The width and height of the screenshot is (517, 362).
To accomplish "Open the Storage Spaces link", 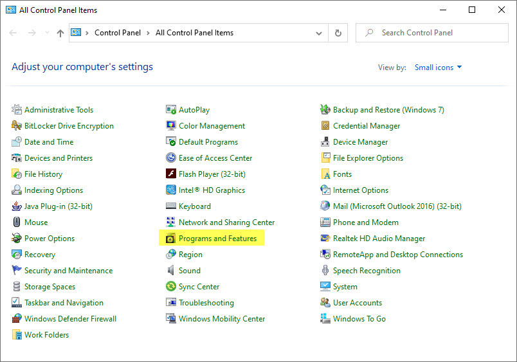I will (50, 287).
